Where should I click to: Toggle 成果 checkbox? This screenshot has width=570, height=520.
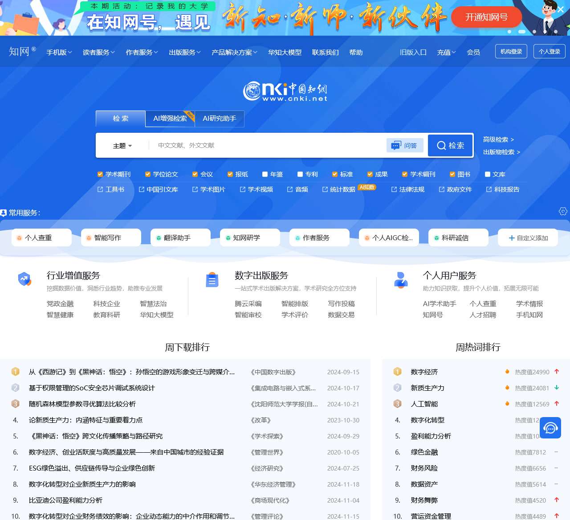point(370,174)
